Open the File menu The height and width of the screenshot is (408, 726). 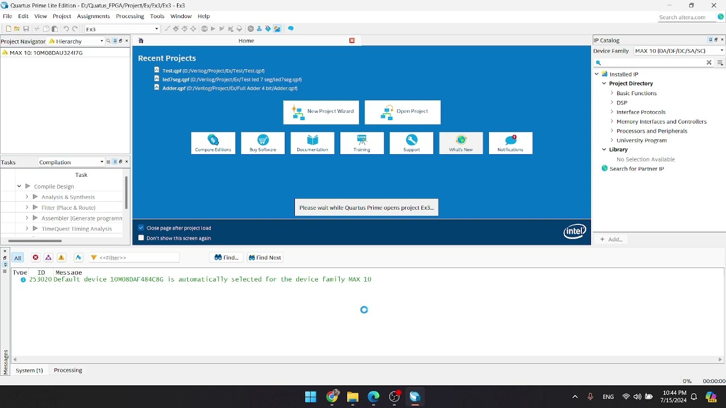tap(7, 16)
